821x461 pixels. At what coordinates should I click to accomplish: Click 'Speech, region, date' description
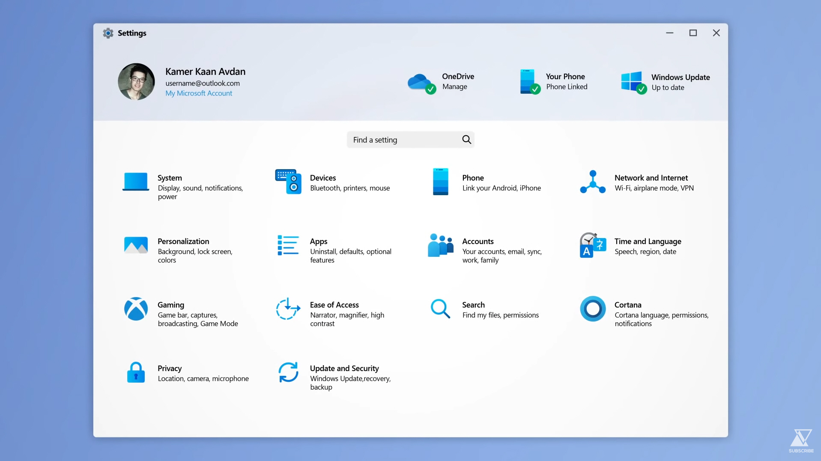[x=645, y=252]
